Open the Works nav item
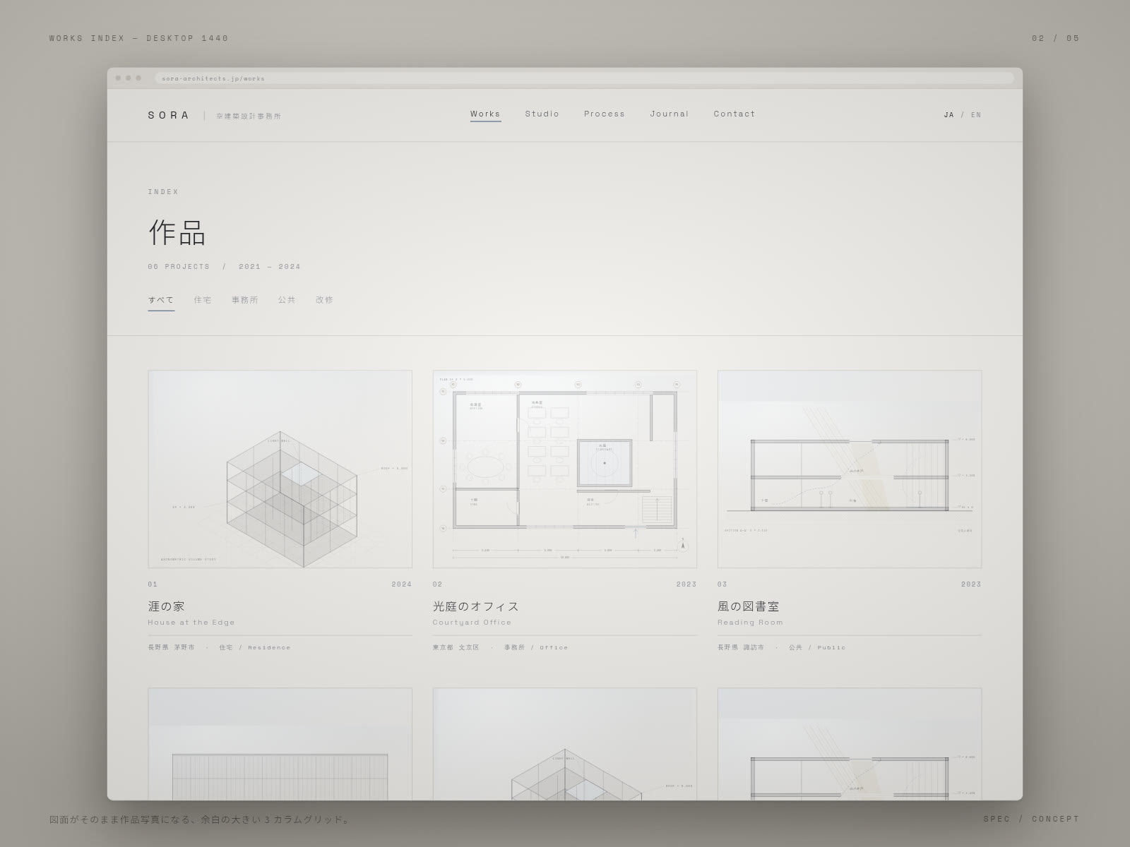 485,114
